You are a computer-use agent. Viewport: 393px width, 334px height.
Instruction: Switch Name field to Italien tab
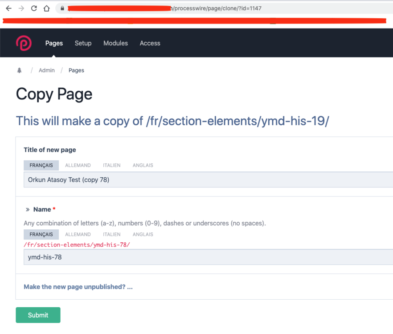111,234
